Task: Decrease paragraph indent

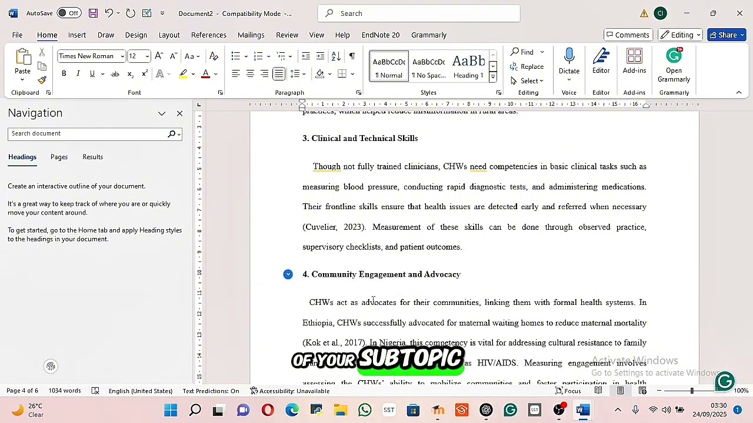Action: (x=306, y=56)
